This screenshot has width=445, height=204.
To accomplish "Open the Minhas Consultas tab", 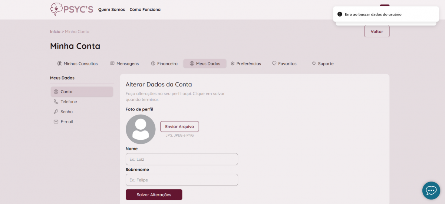I will click(78, 64).
